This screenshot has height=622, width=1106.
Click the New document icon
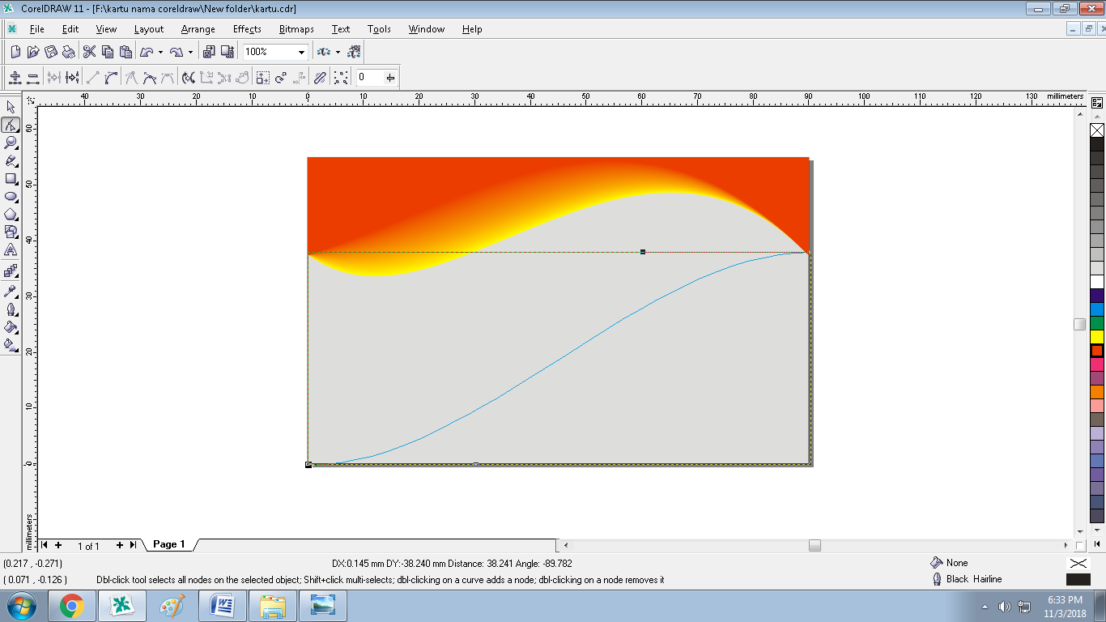point(15,52)
